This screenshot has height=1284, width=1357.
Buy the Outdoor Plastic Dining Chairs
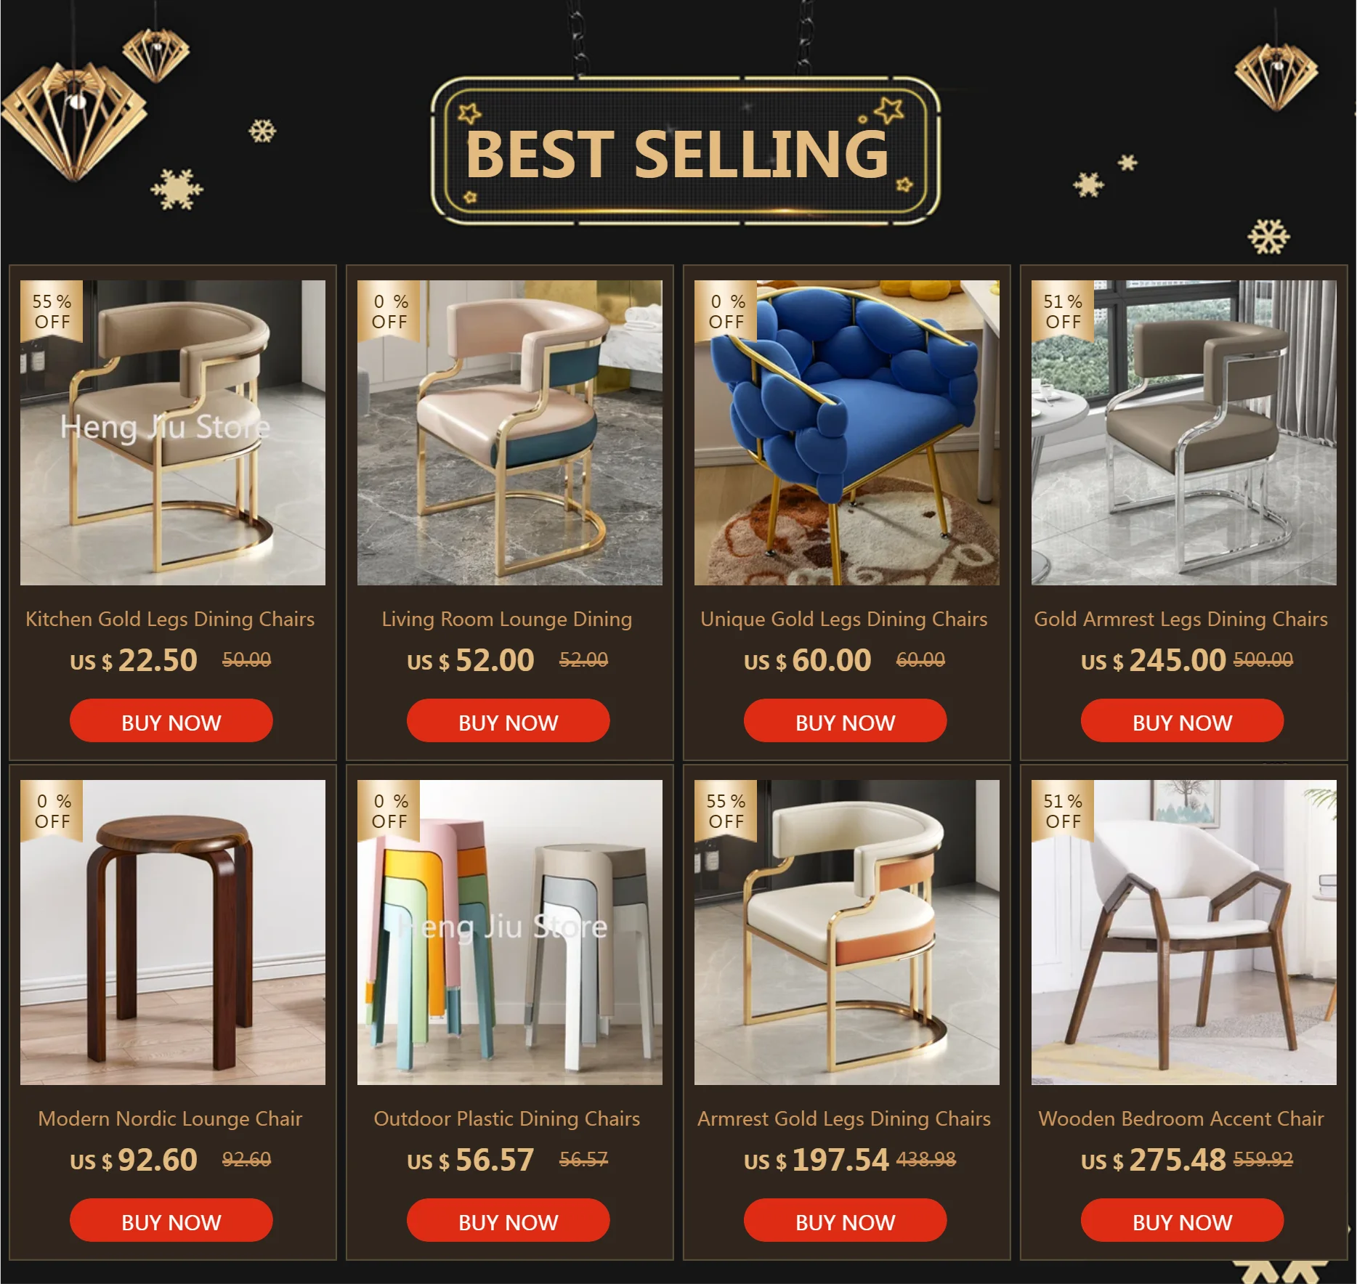coord(509,1221)
